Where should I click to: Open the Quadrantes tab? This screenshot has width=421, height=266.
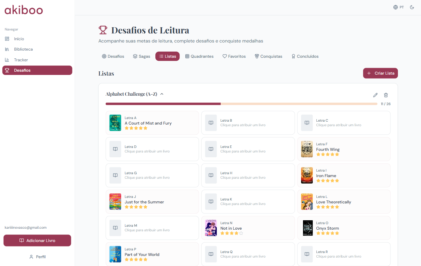pyautogui.click(x=199, y=56)
